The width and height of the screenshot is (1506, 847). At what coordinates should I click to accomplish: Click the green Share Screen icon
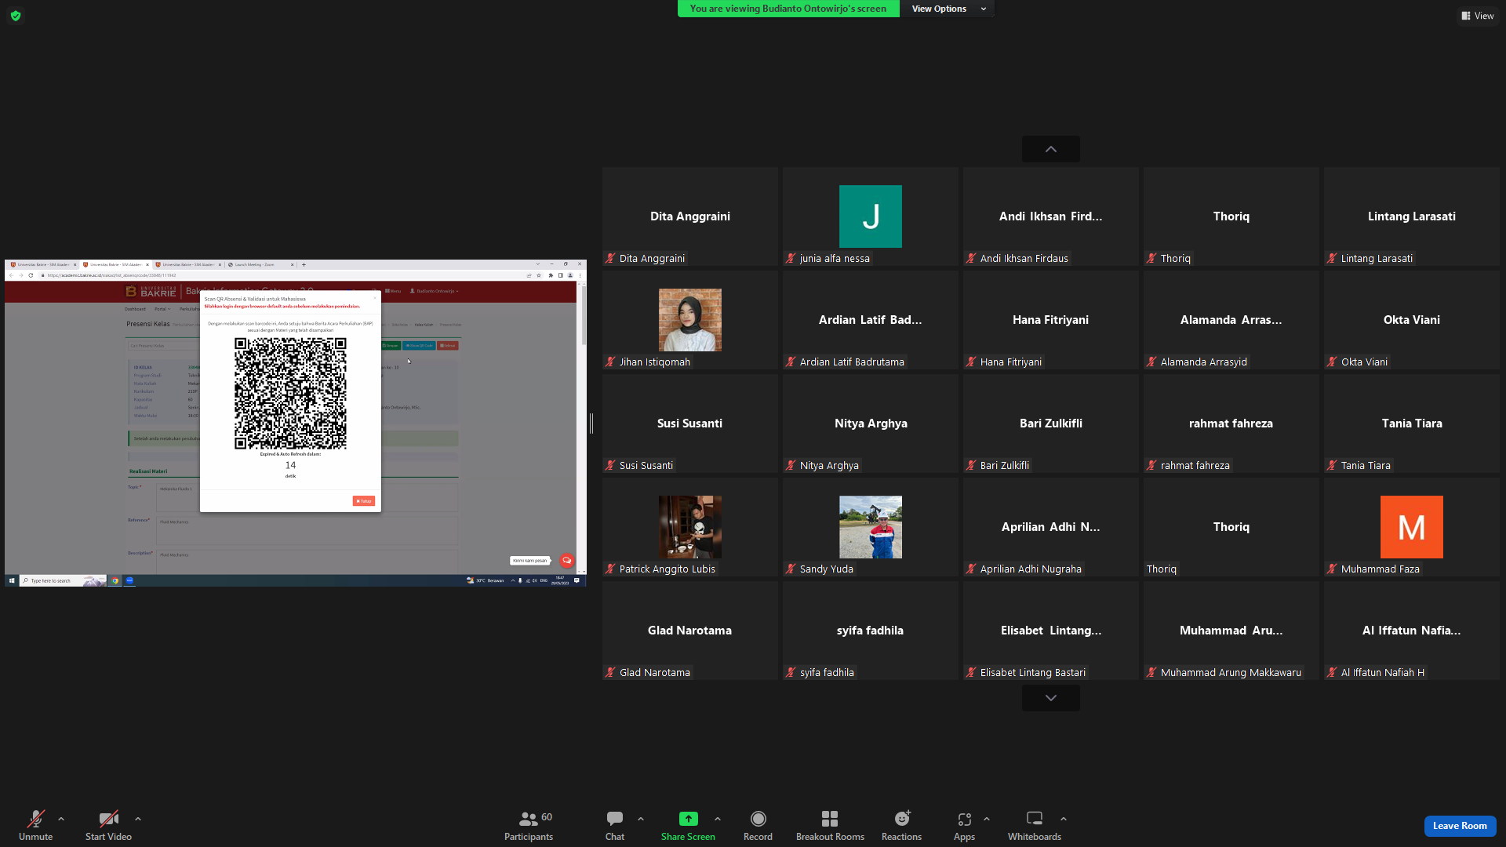click(688, 819)
